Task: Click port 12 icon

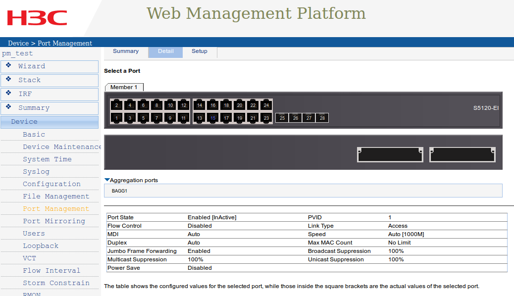Action: 184,105
